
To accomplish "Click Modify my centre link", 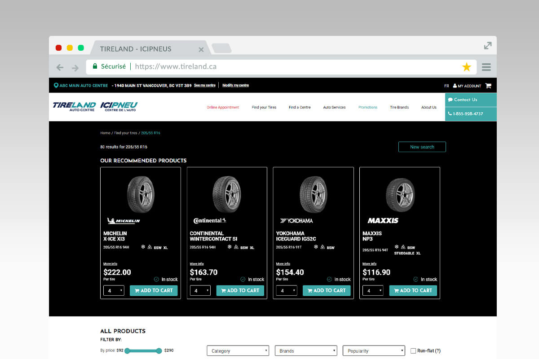I will (235, 85).
